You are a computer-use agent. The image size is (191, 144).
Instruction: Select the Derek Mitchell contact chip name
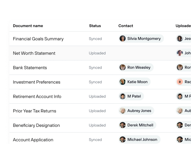140,125
